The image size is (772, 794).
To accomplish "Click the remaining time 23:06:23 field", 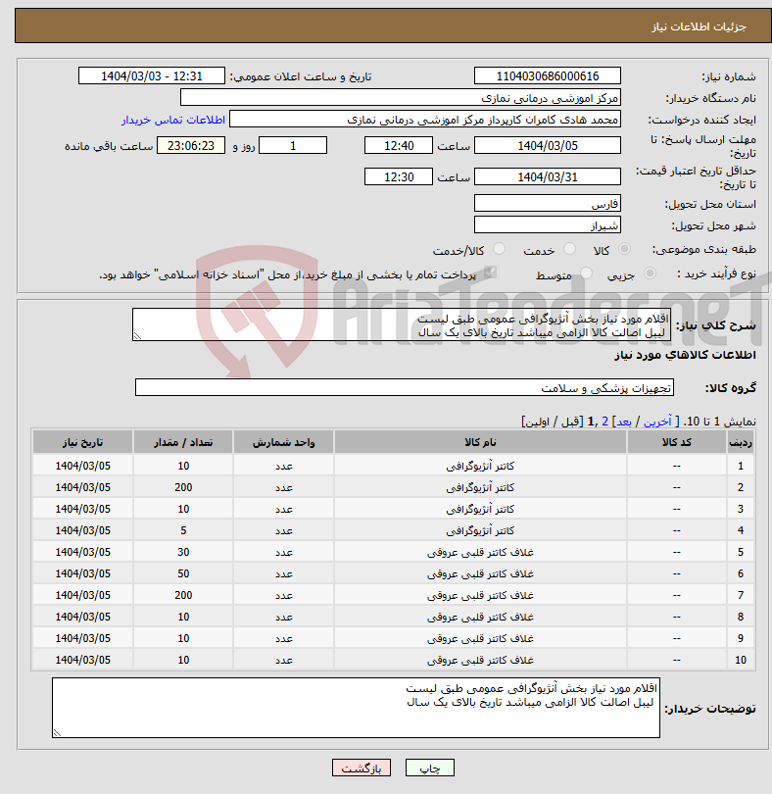I will (x=191, y=146).
